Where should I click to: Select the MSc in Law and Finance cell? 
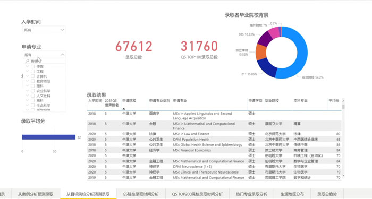[x=191, y=134]
